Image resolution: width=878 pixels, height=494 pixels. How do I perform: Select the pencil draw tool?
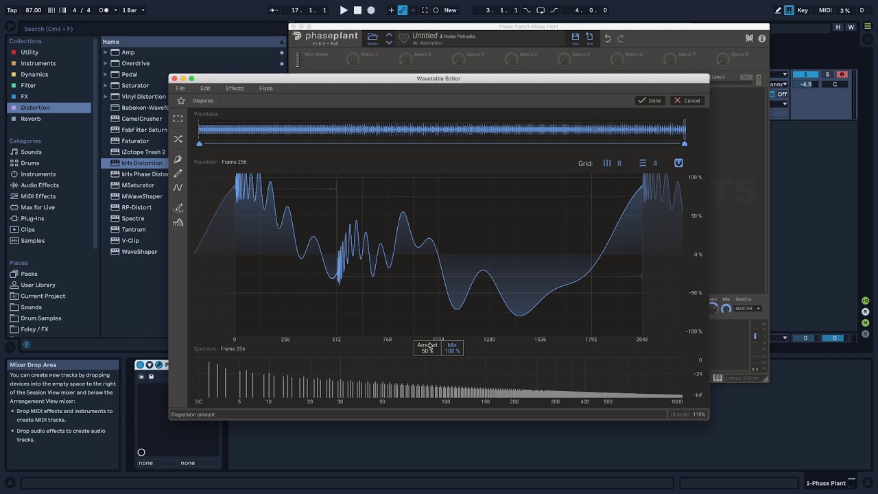click(x=178, y=174)
